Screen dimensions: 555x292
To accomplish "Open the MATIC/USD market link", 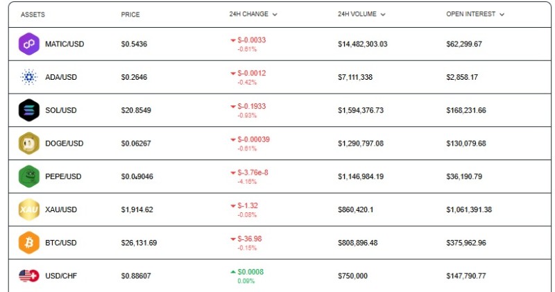I will [x=64, y=44].
